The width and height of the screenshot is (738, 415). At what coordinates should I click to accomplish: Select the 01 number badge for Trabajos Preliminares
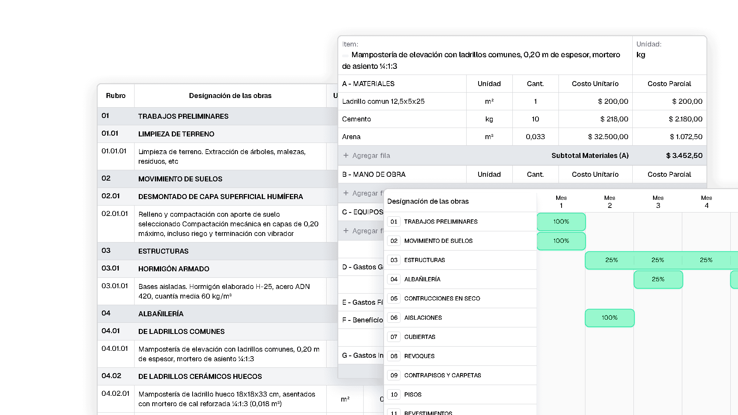click(394, 222)
